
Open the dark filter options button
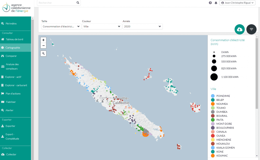point(251,29)
